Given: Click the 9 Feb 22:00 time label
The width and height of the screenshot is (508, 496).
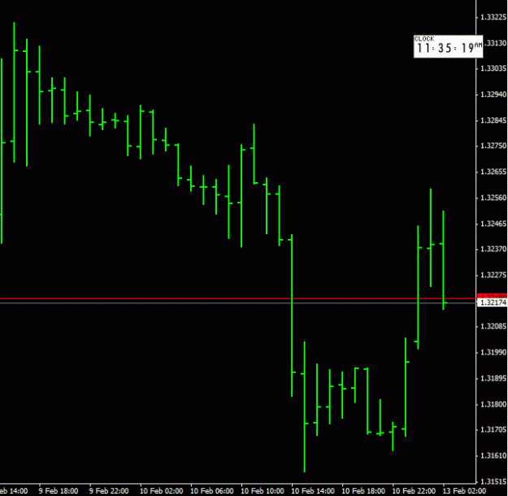Looking at the screenshot, I should 109,491.
